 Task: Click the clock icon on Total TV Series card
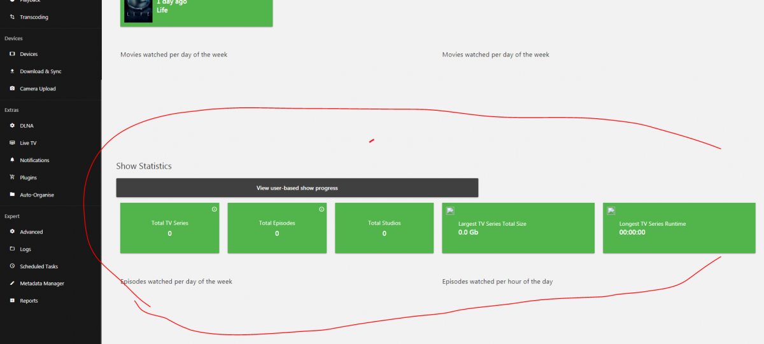tap(214, 209)
